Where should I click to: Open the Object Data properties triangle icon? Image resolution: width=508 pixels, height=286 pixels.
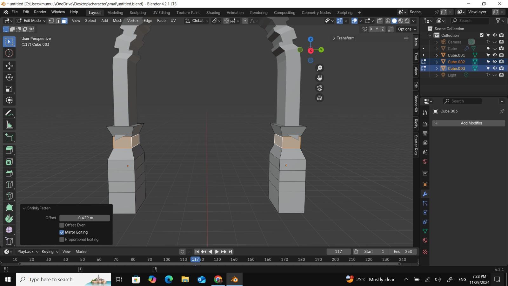tap(425, 231)
